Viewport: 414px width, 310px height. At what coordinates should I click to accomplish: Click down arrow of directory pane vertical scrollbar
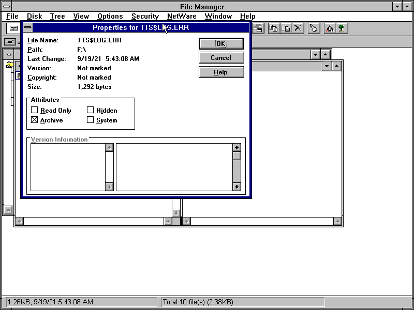tap(176, 213)
